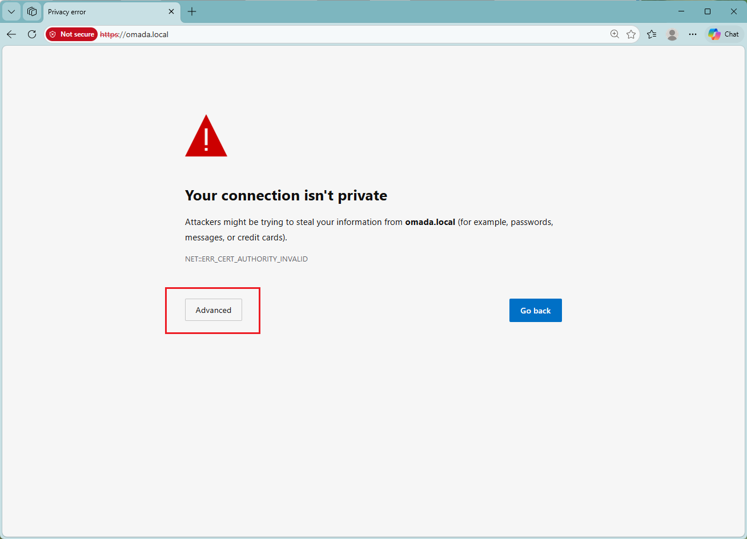Viewport: 747px width, 539px height.
Task: Click the omada.local address bar URL
Action: [x=134, y=34]
